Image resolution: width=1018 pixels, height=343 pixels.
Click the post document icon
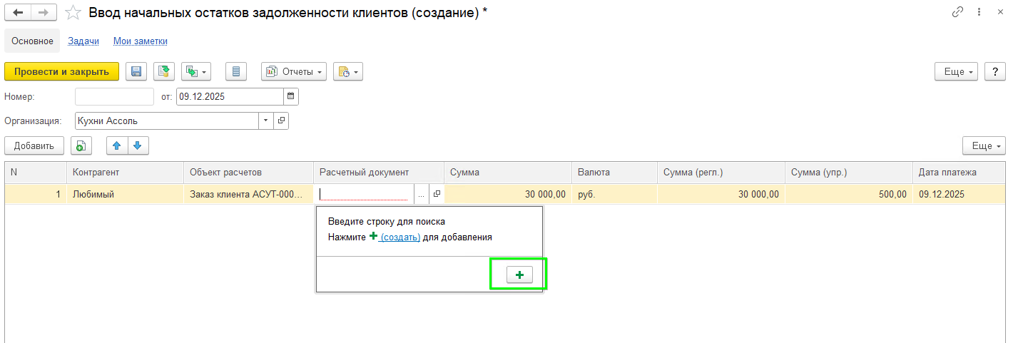[165, 71]
